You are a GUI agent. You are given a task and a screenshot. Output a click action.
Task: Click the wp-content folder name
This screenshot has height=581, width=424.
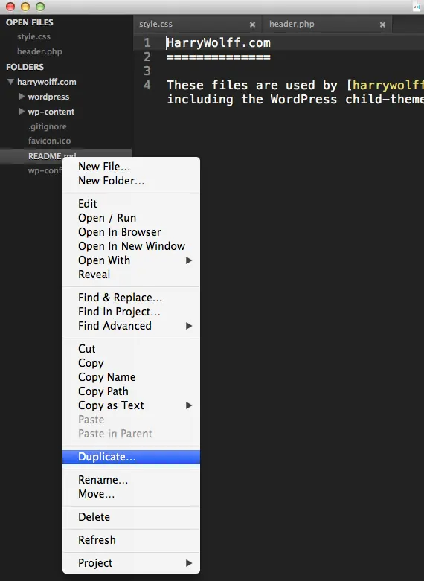pos(51,112)
